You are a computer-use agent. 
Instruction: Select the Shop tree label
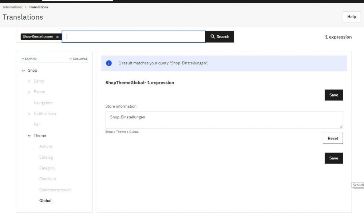click(x=32, y=70)
